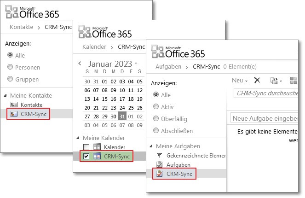Open move-to-folder dropdown icon
This screenshot has width=305, height=198.
click(276, 81)
